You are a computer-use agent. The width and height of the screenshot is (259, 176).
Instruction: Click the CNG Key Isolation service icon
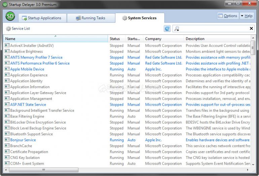tap(7, 157)
